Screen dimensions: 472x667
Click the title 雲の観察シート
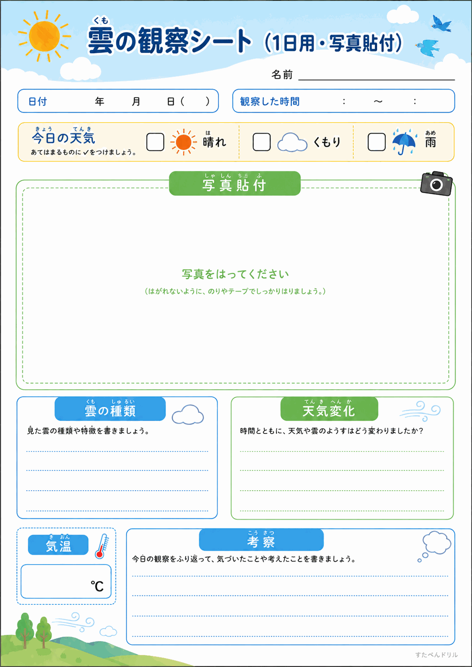tap(169, 41)
